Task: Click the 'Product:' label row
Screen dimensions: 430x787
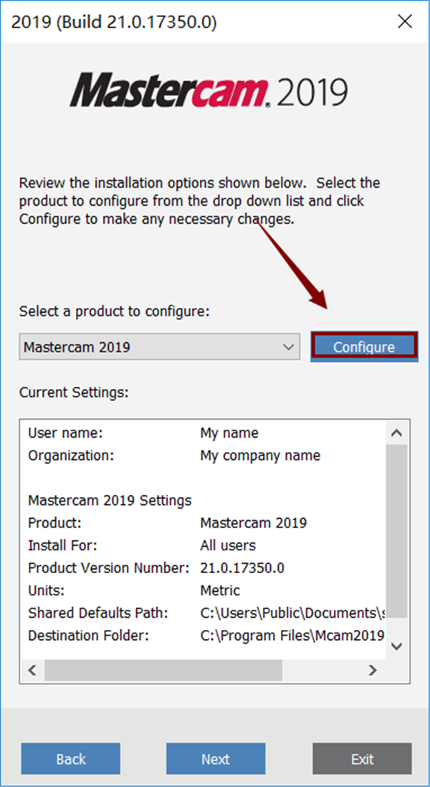Action: [x=54, y=522]
